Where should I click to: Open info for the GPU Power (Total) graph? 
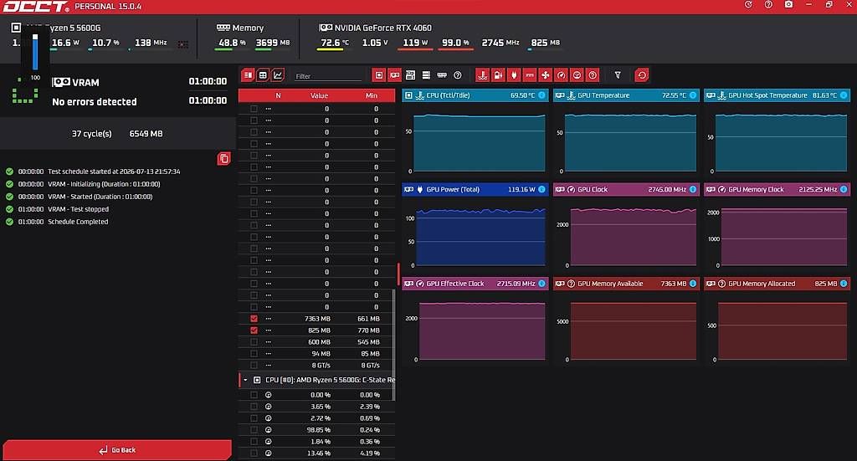[541, 189]
